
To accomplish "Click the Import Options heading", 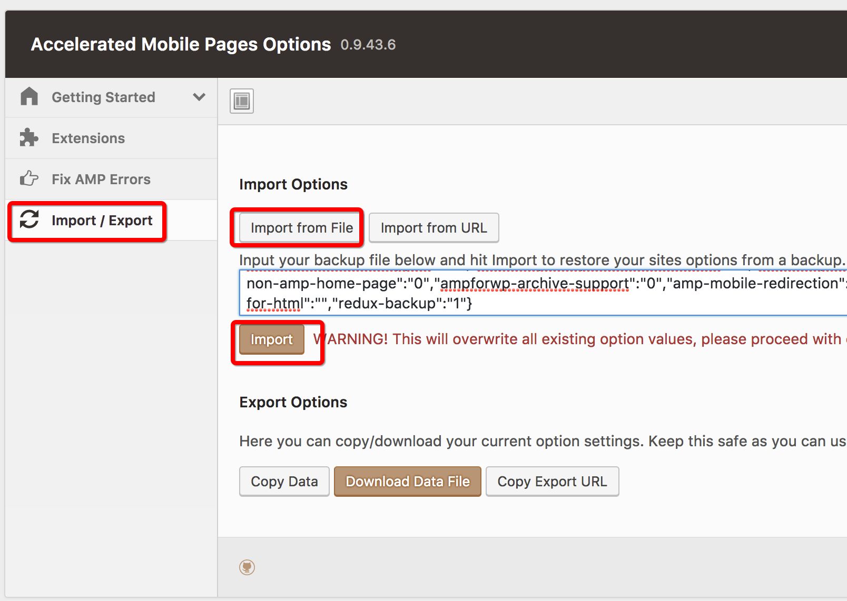I will point(293,184).
